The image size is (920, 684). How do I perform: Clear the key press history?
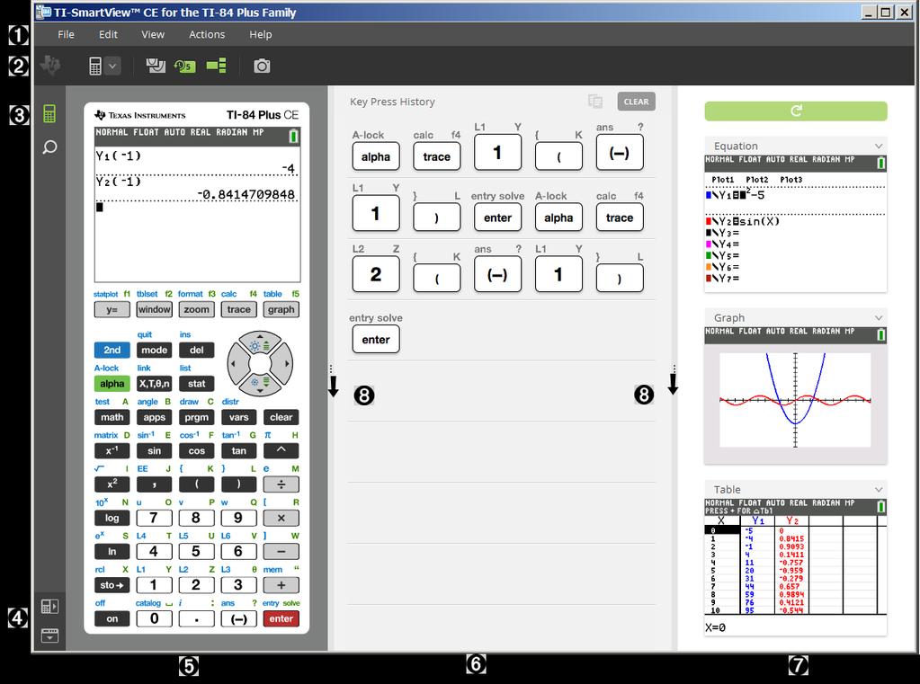click(636, 102)
